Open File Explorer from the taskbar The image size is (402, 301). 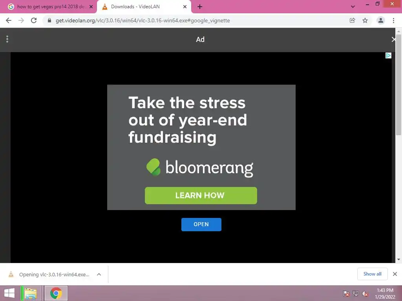click(31, 293)
